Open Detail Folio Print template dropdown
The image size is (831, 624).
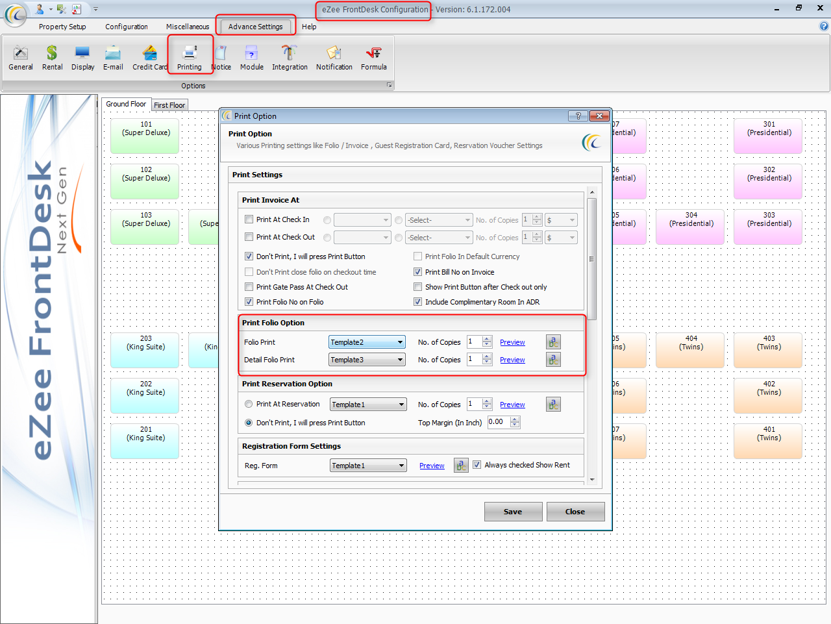(x=367, y=360)
